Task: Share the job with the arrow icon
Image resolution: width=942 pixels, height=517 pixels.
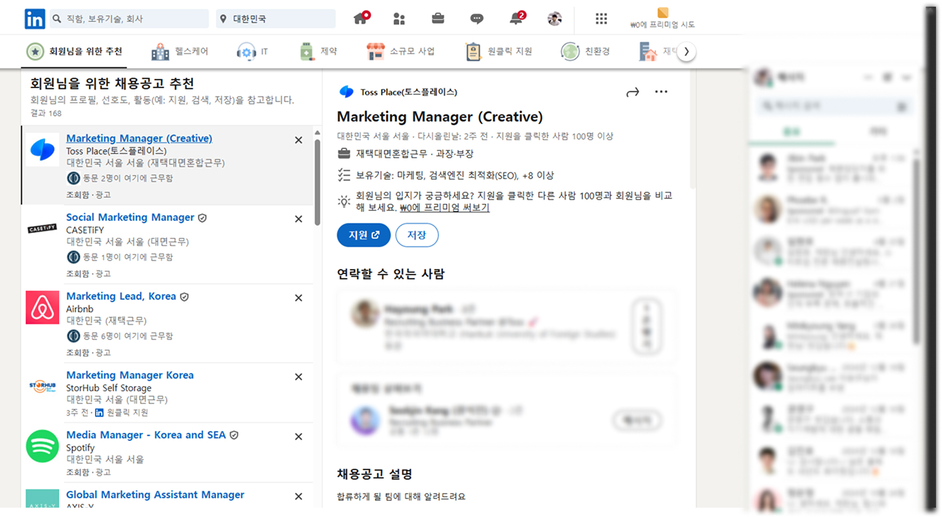Action: [x=632, y=92]
